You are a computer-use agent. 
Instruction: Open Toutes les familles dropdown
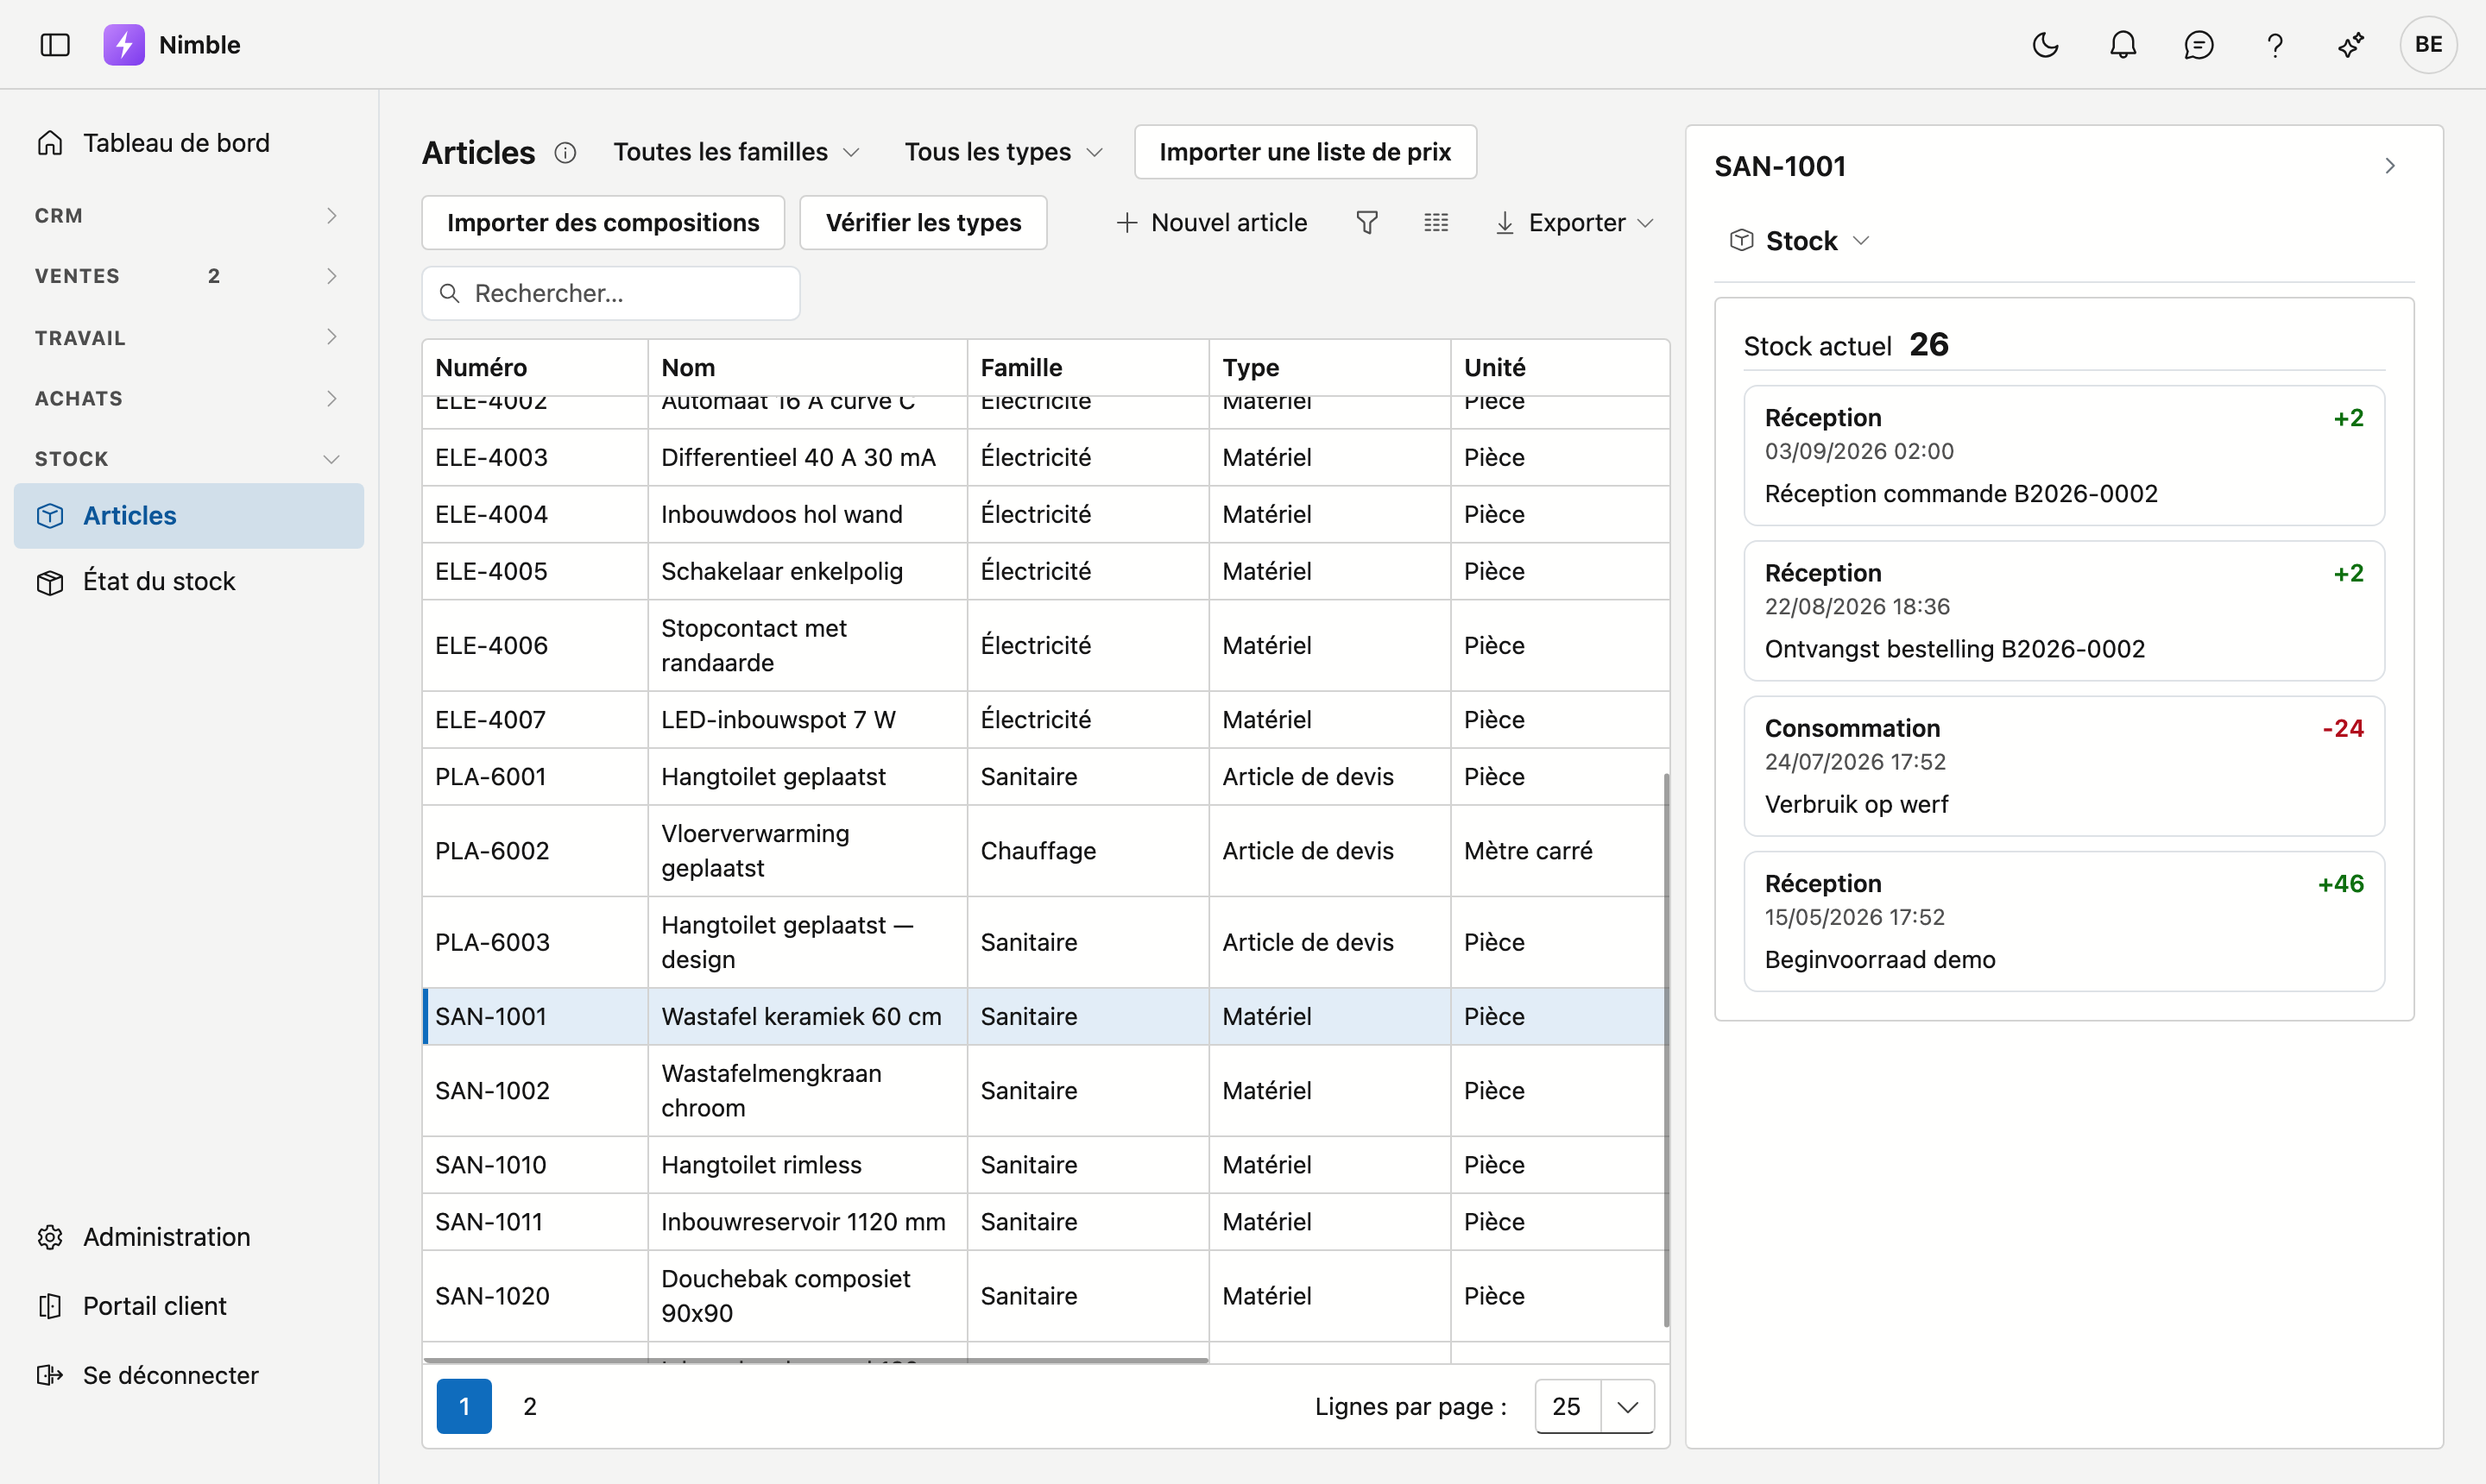[736, 152]
